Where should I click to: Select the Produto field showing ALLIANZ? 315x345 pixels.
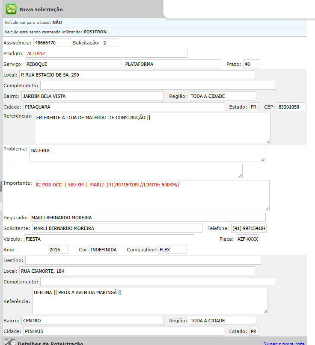click(x=106, y=53)
